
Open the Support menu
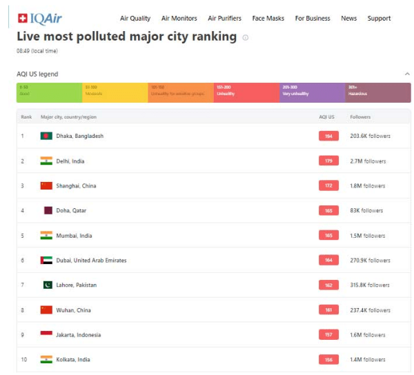coord(379,19)
